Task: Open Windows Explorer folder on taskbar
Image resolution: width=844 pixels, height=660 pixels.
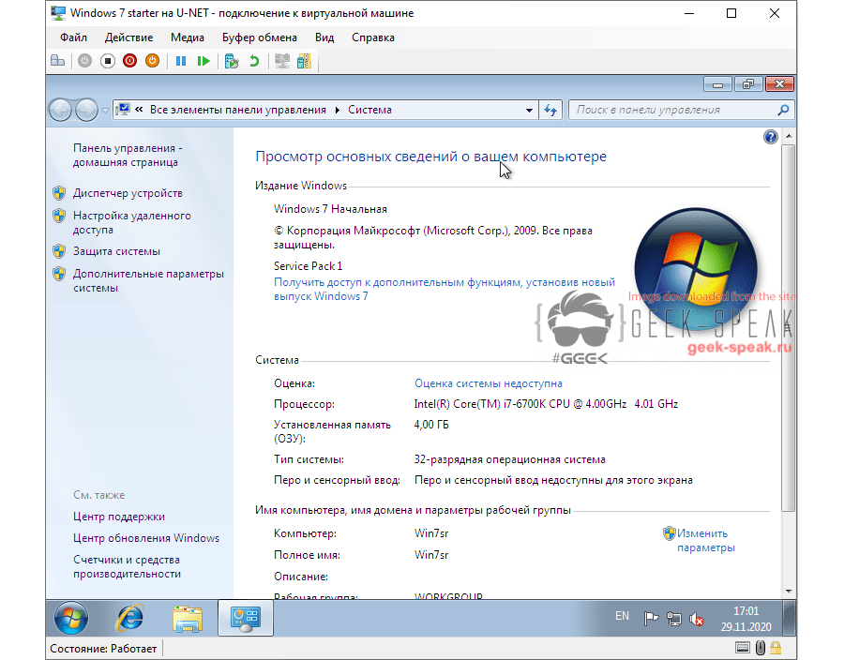Action: 188,619
